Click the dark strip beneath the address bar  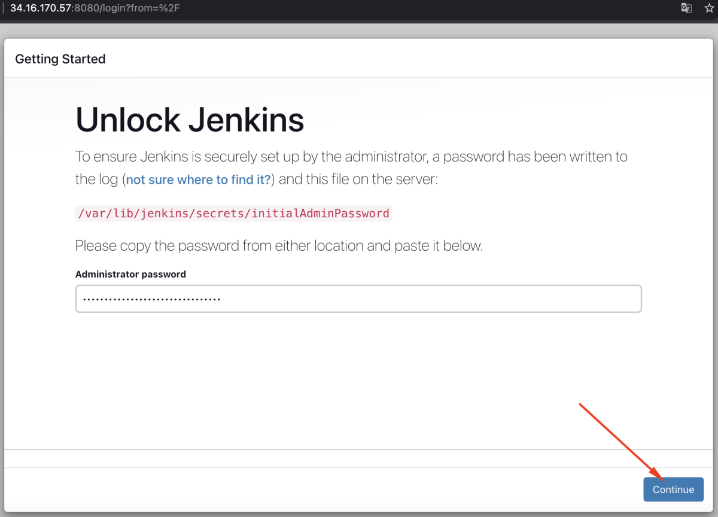[359, 20]
